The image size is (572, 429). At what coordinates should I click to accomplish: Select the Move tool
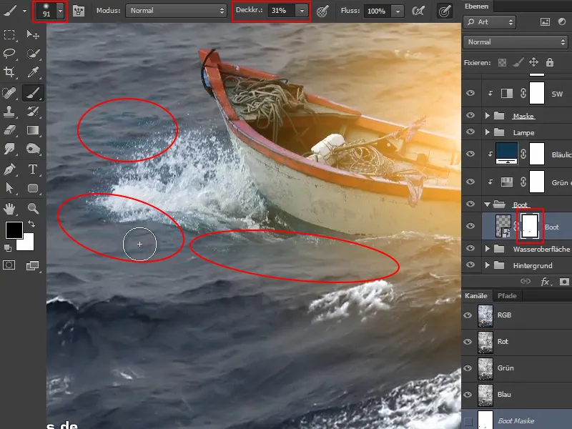click(x=33, y=34)
